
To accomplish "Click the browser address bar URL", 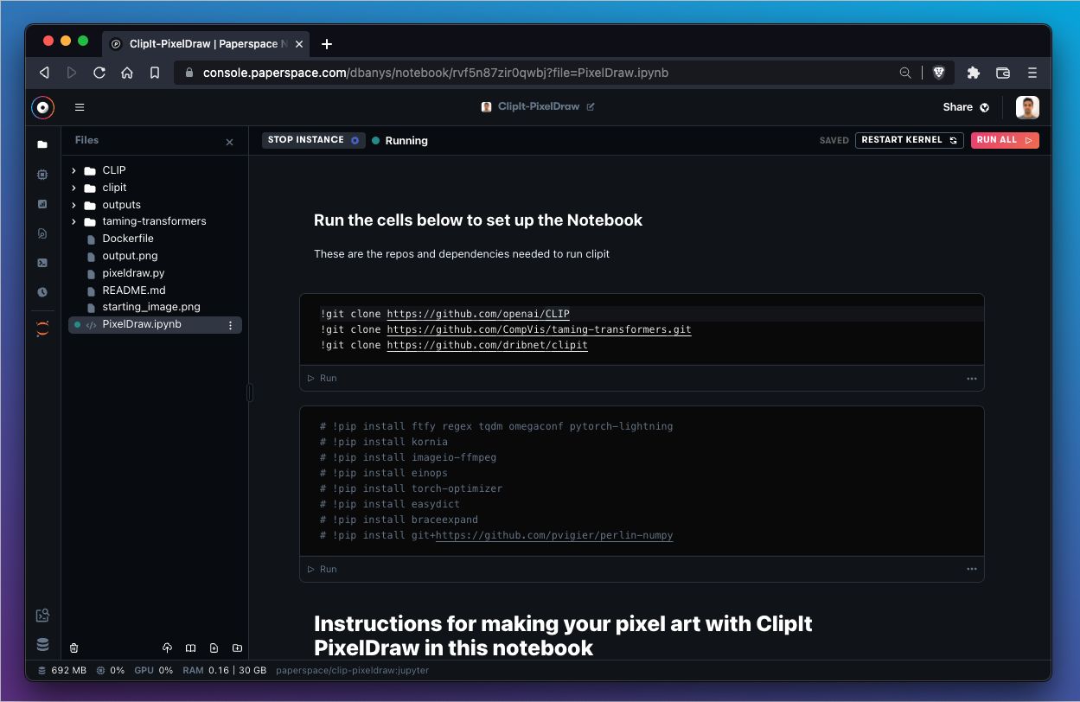I will [436, 73].
